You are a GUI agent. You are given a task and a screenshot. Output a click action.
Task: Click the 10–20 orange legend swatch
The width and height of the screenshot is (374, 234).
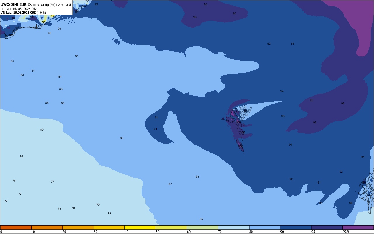[47, 227]
